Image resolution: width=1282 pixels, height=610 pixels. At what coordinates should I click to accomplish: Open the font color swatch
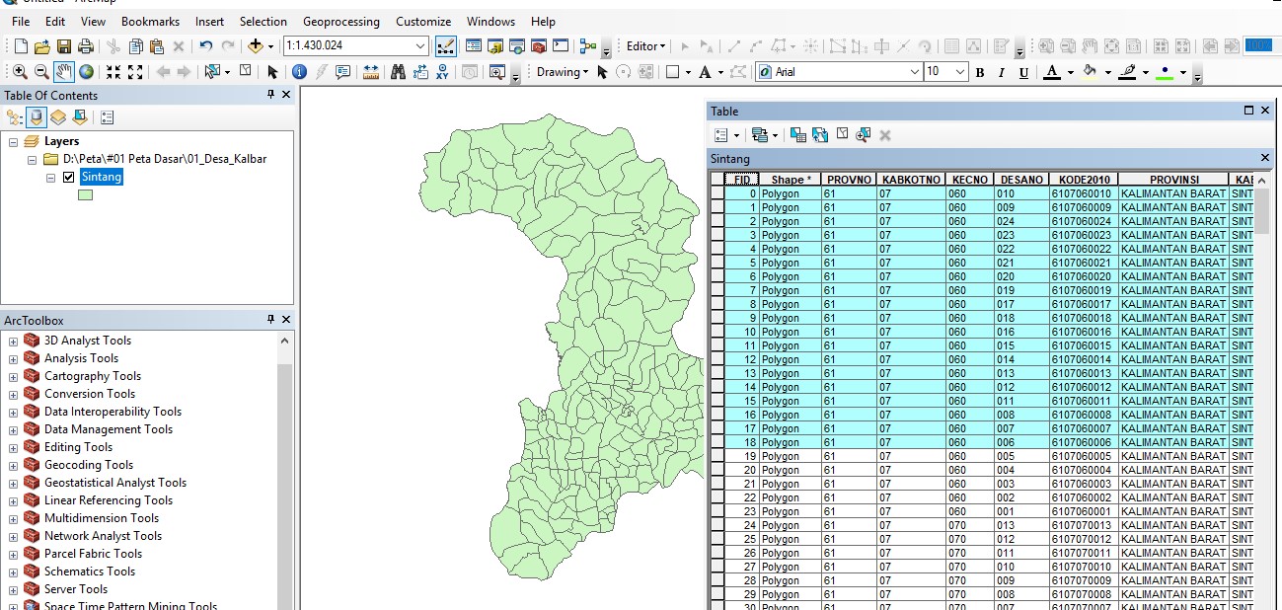pyautogui.click(x=1052, y=72)
